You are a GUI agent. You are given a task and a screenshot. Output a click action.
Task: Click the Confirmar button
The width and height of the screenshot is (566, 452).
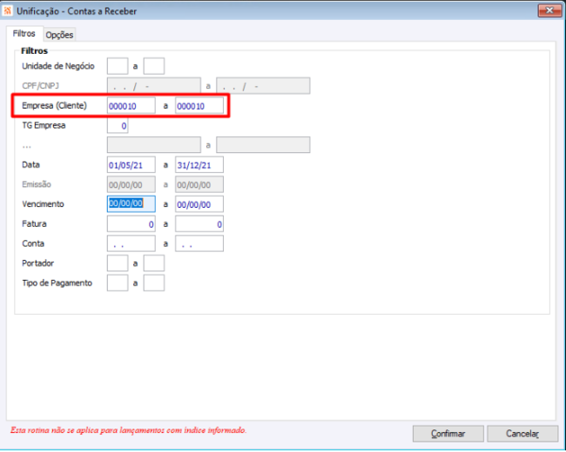click(448, 434)
